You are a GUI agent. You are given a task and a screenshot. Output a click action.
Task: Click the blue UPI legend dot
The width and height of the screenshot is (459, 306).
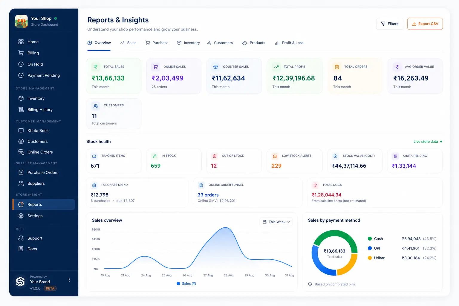tap(370, 248)
